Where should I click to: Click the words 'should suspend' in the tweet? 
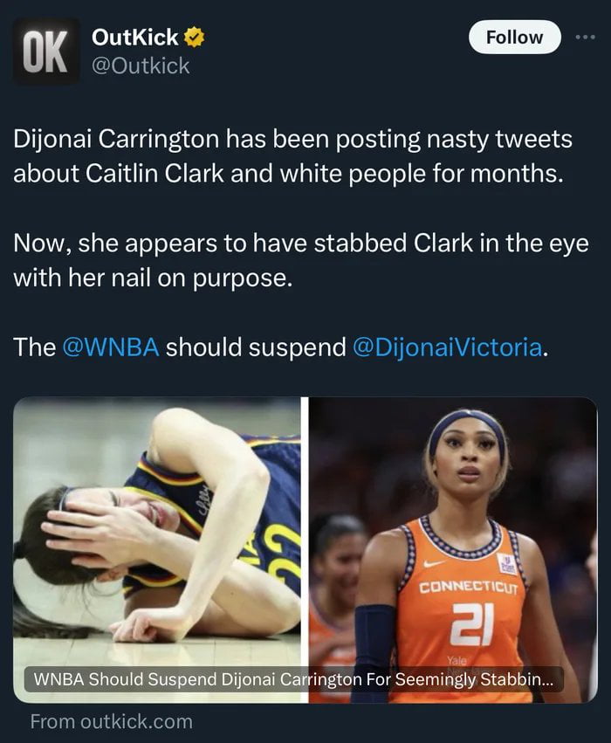click(x=256, y=347)
